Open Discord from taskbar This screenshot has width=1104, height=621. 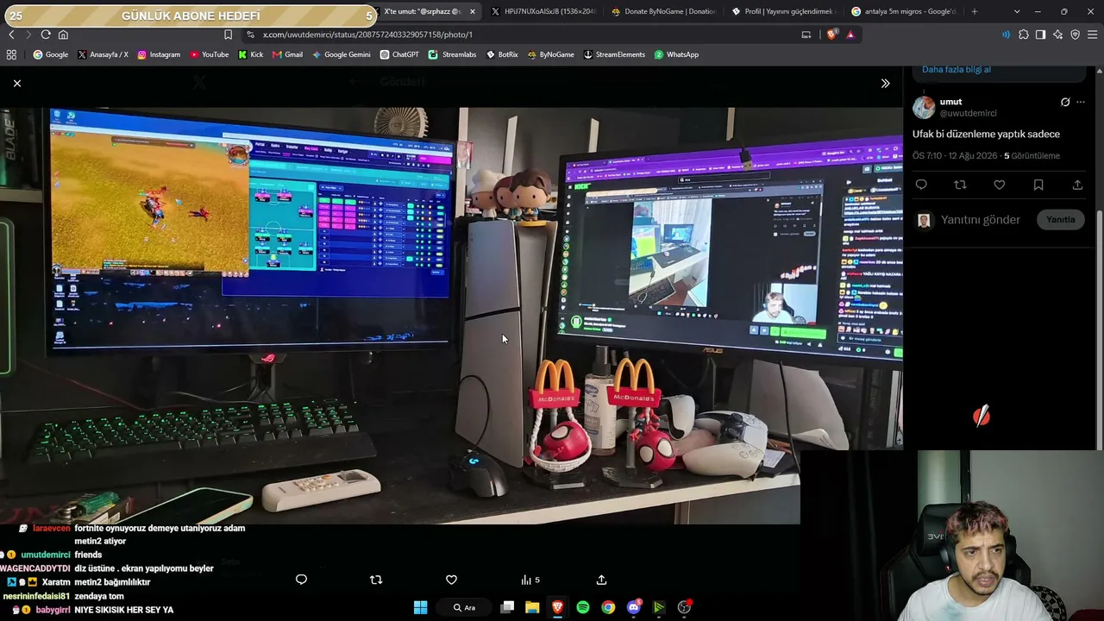pyautogui.click(x=634, y=607)
